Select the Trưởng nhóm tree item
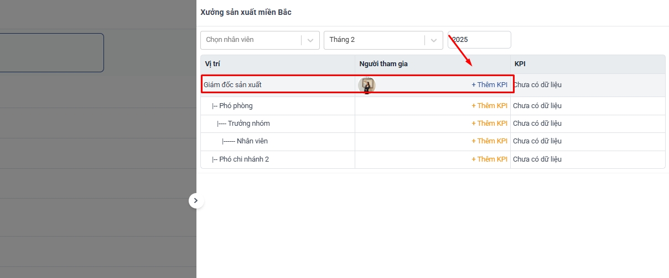The image size is (669, 278). pyautogui.click(x=249, y=124)
